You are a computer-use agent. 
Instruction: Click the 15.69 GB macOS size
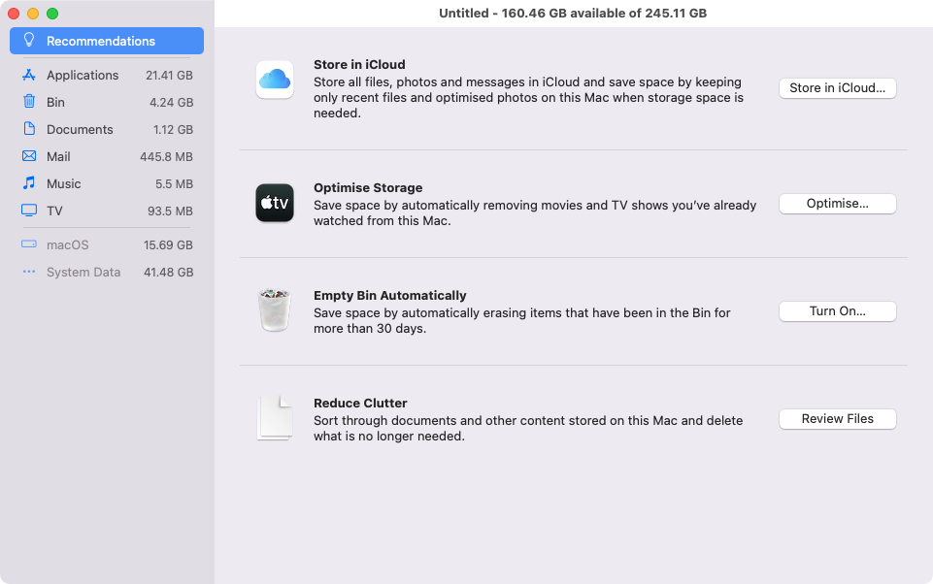tap(168, 245)
